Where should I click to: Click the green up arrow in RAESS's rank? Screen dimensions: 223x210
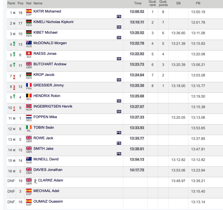pyautogui.click(x=14, y=53)
